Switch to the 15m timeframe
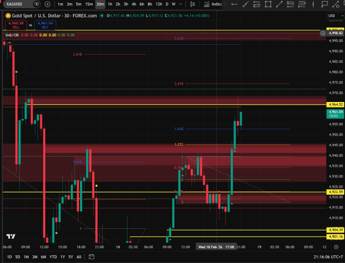The height and width of the screenshot is (263, 345). click(x=89, y=4)
